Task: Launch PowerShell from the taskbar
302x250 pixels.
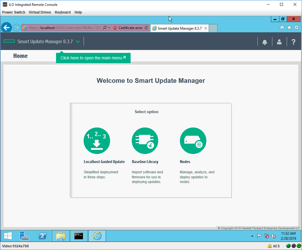Action: (43, 236)
